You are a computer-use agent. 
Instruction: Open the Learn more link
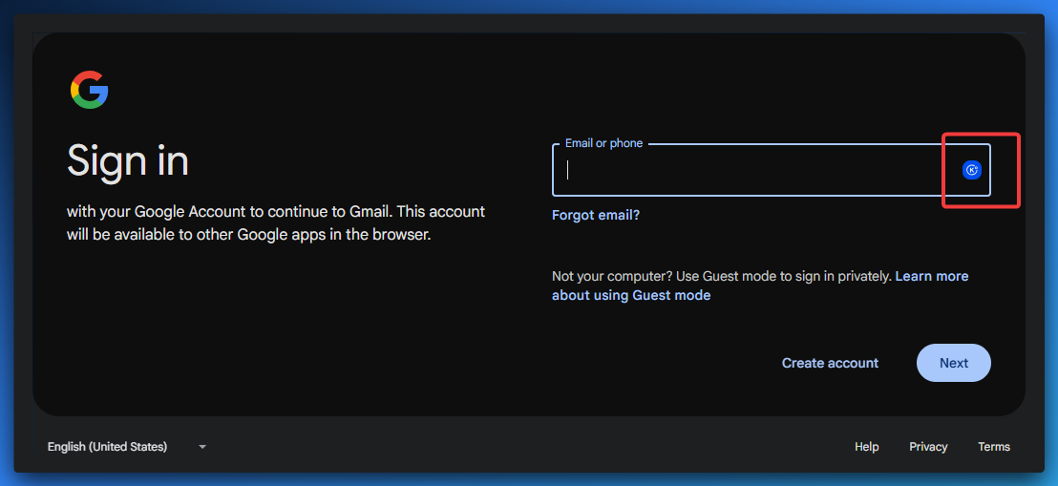(x=931, y=276)
